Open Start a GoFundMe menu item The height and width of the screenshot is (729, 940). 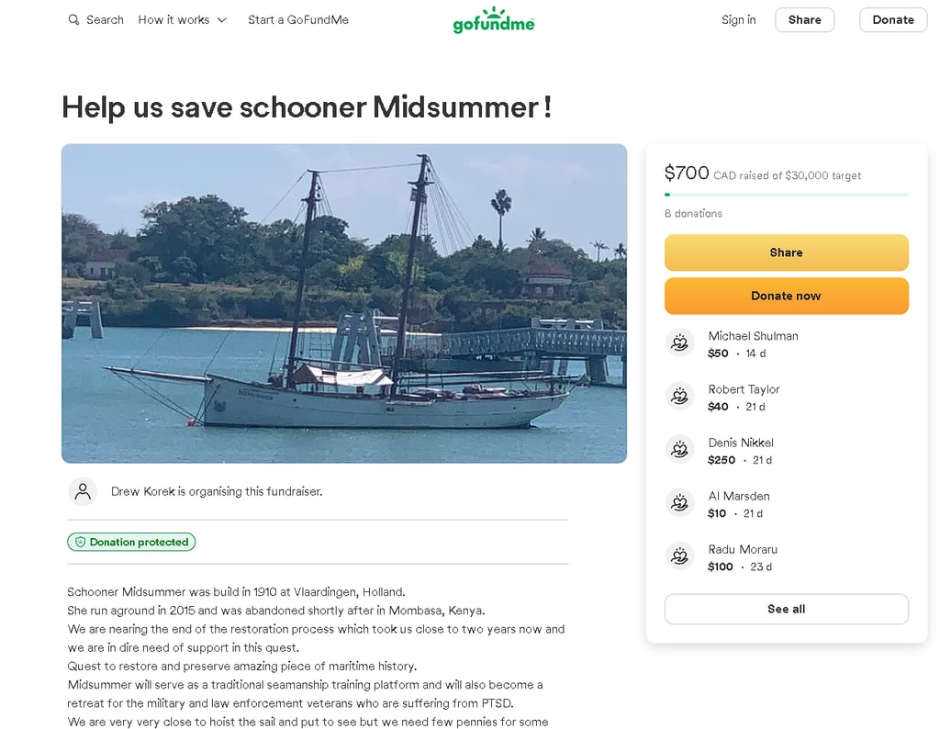298,20
